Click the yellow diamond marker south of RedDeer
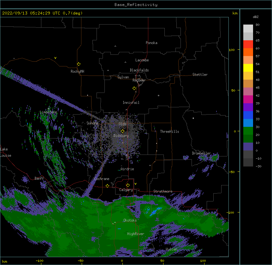This screenshot has width=272, height=265. tap(134, 88)
